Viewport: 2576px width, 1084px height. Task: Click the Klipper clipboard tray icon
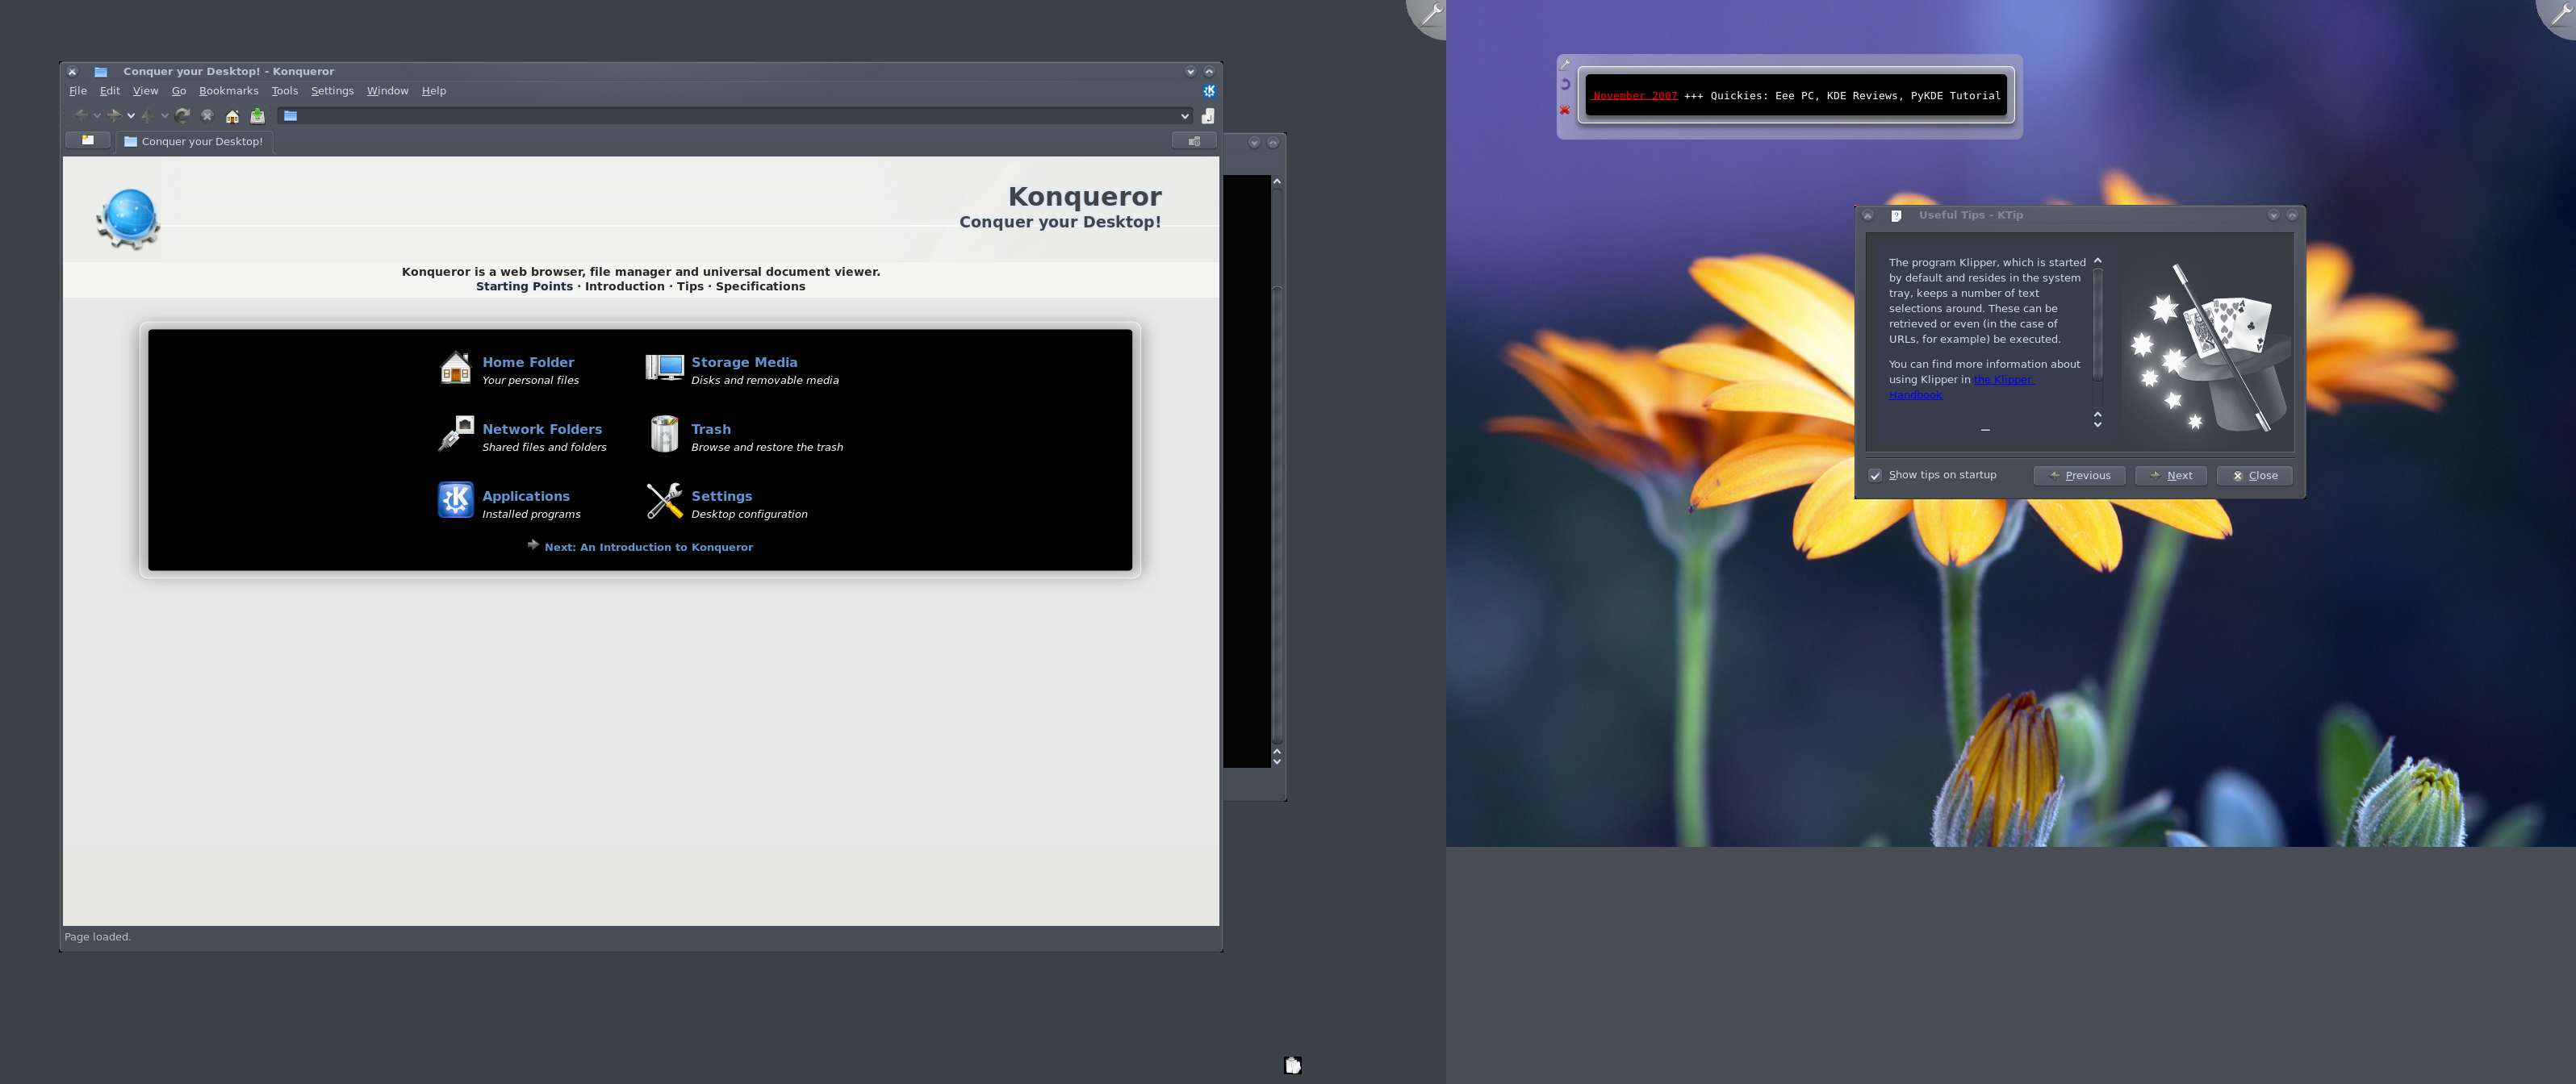1292,1065
